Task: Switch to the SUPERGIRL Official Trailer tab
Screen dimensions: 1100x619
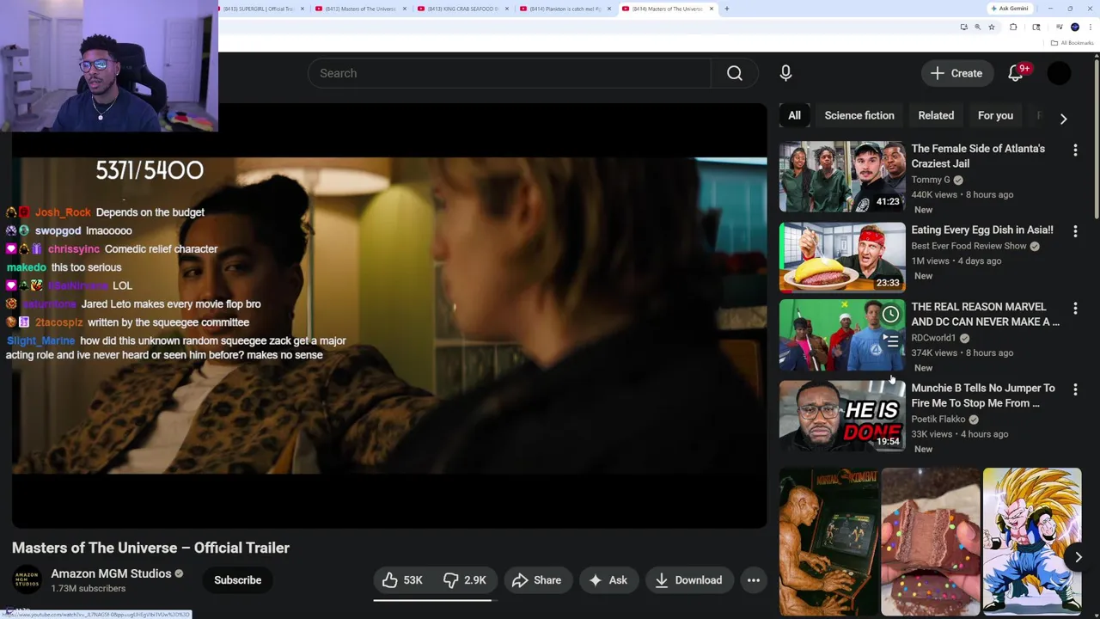Action: pyautogui.click(x=258, y=9)
